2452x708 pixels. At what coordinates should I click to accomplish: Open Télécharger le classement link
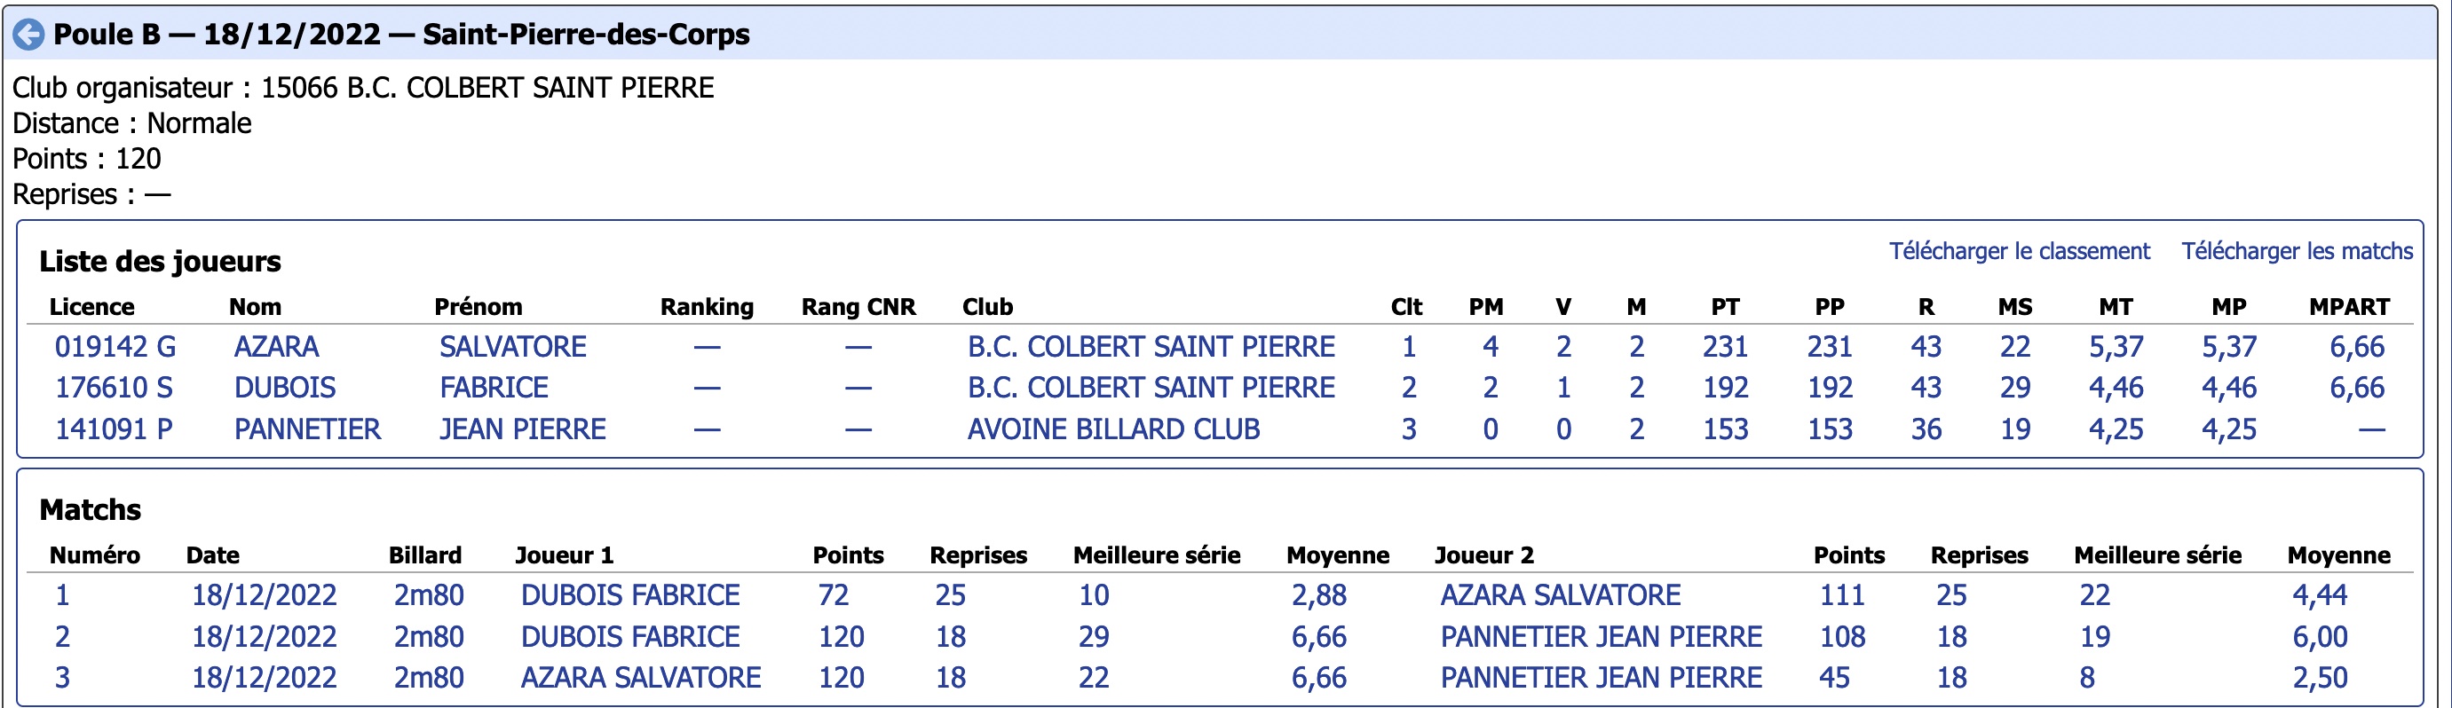2019,251
